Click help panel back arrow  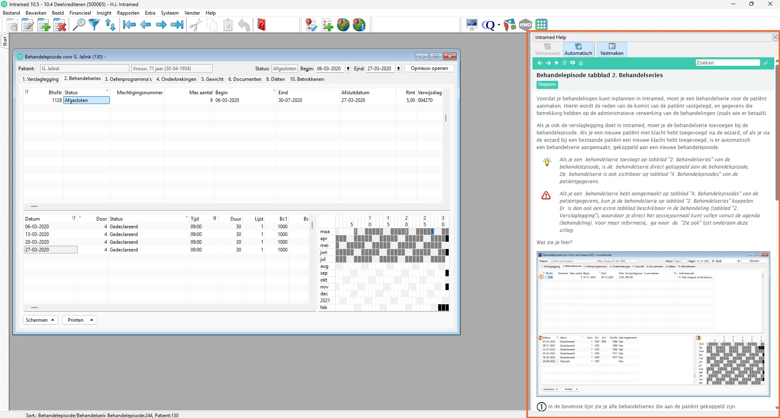[540, 63]
